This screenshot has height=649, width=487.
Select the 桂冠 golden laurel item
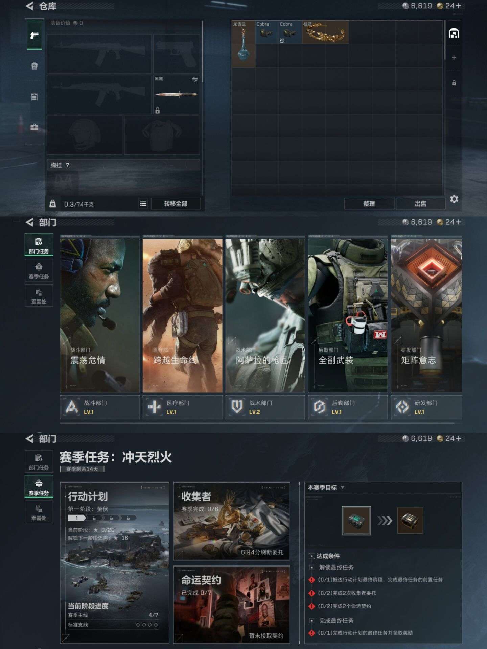[325, 32]
